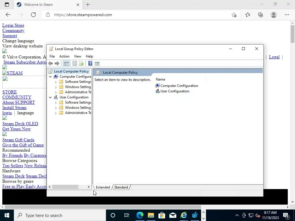
Task: Collapse the Computer Configuration tree node
Action: click(50, 77)
